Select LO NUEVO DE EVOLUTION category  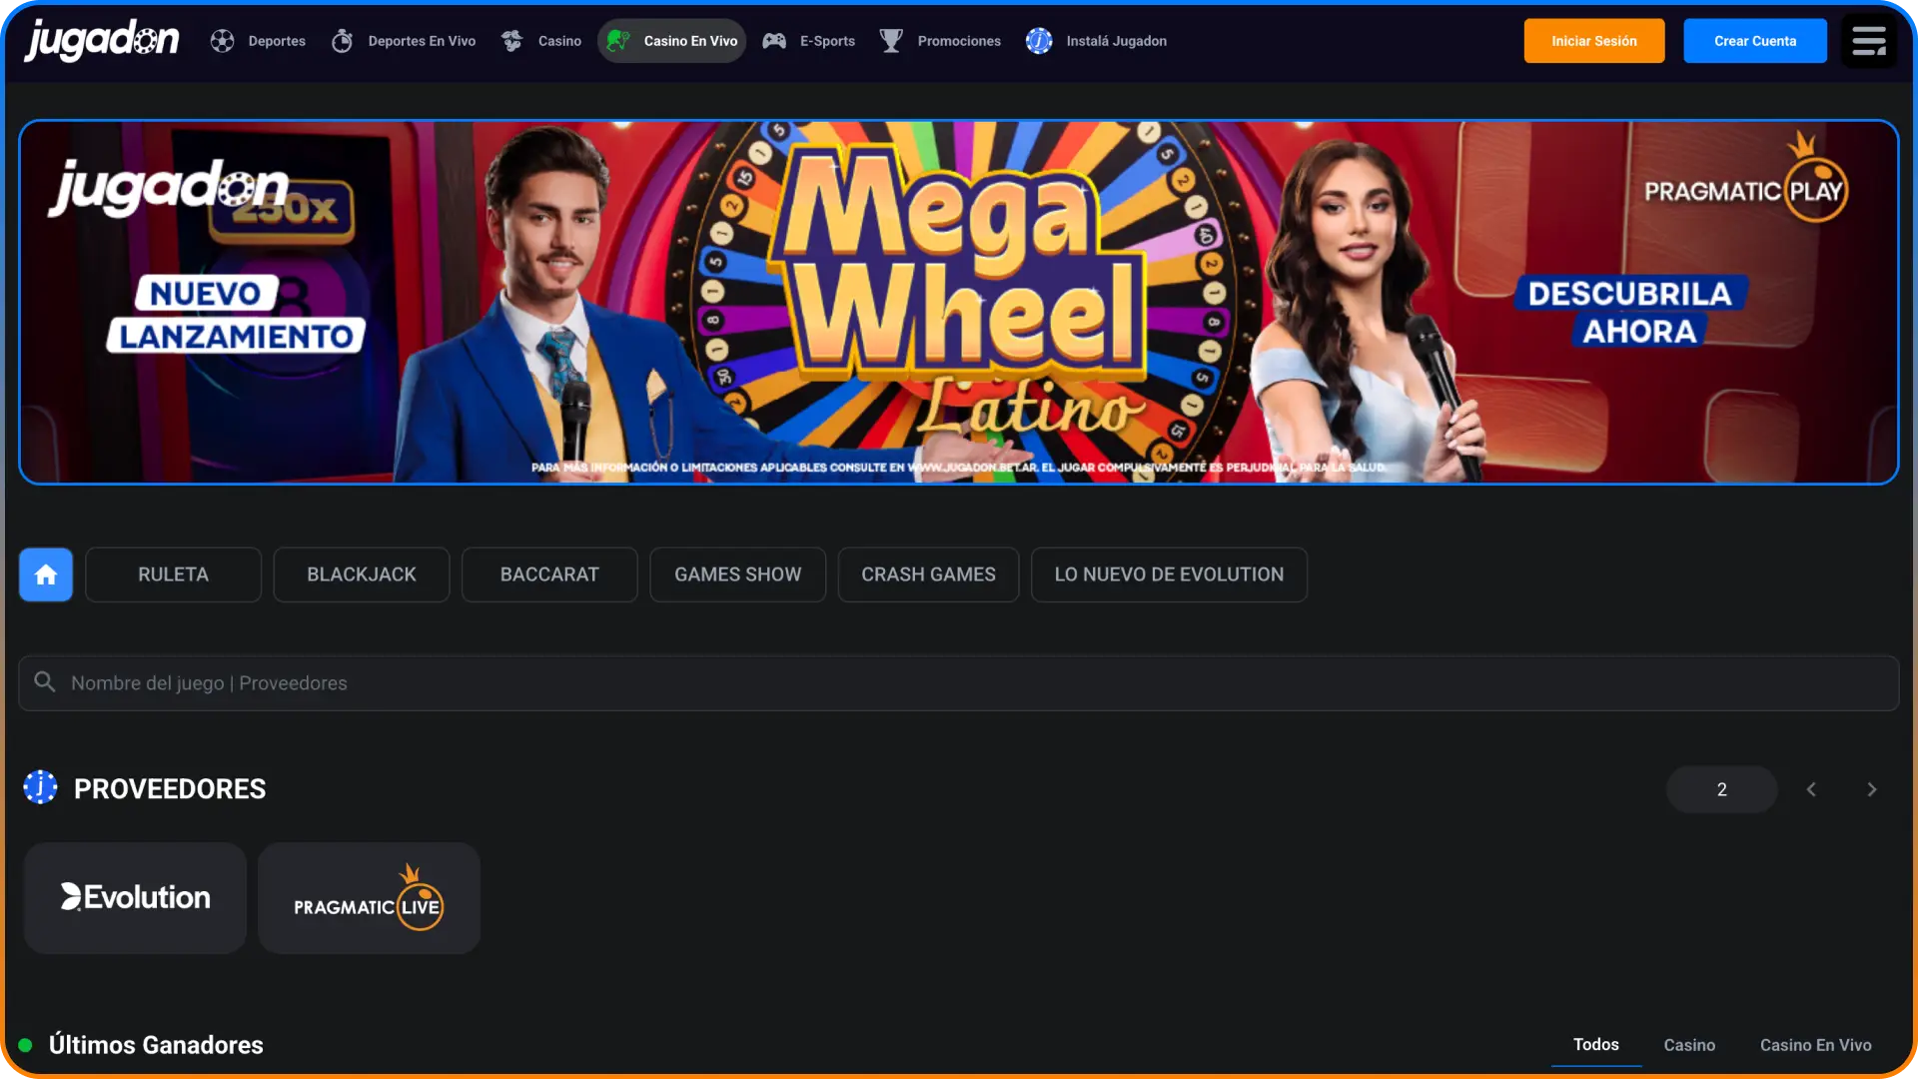(1170, 574)
